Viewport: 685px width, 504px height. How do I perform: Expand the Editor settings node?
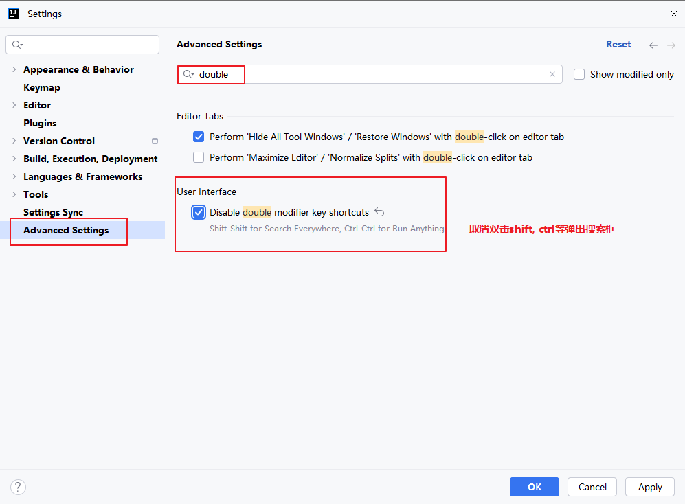(14, 105)
